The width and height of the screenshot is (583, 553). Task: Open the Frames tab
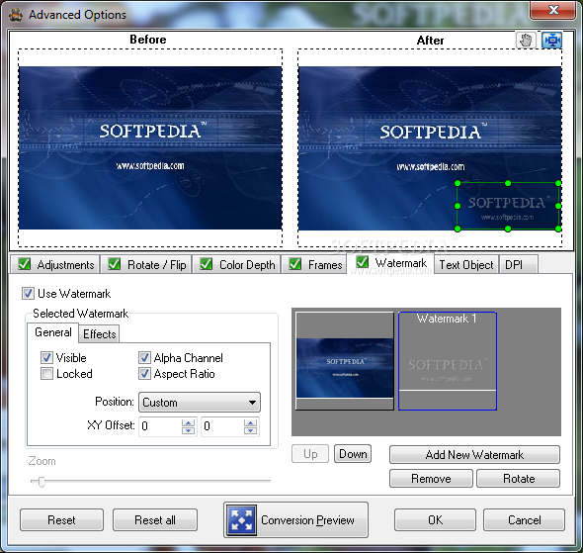[x=314, y=264]
